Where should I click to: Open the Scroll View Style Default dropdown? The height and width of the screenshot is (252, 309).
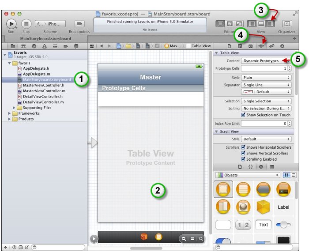pos(266,139)
